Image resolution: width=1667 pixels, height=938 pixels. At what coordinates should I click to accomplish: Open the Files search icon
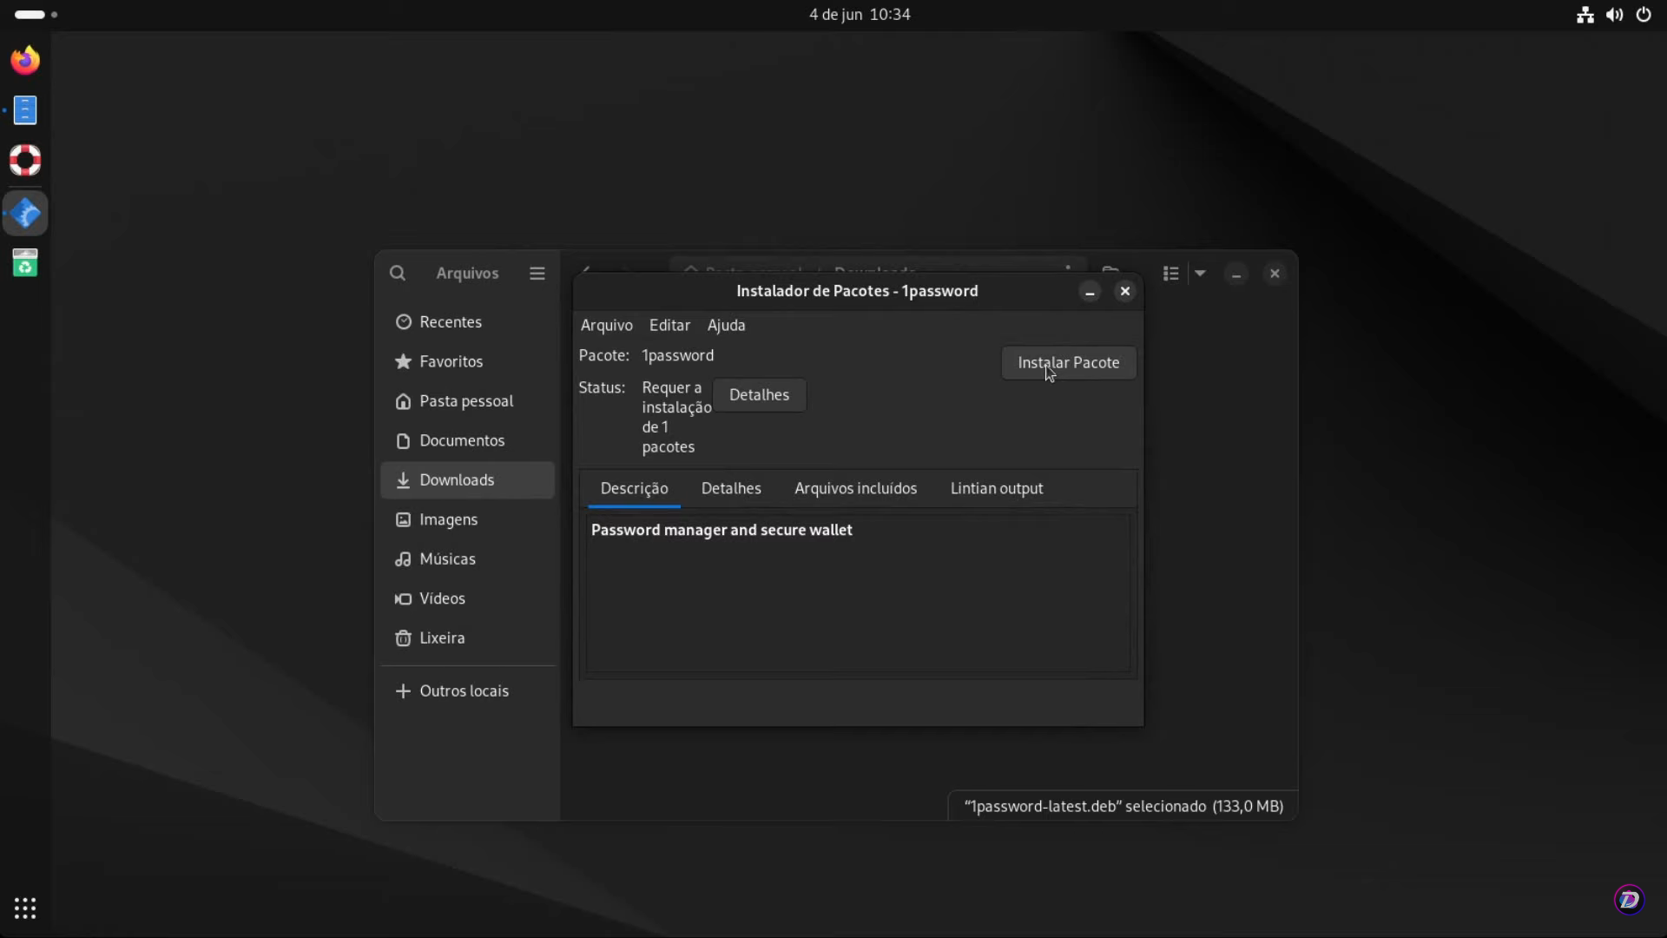398,273
